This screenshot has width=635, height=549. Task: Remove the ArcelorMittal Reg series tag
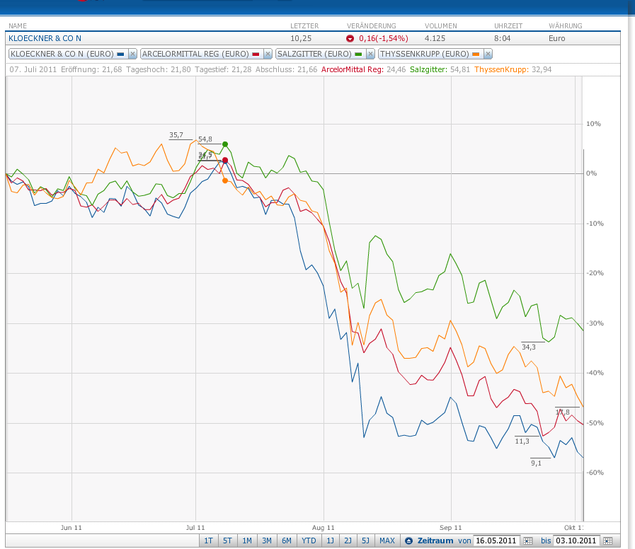coord(268,54)
